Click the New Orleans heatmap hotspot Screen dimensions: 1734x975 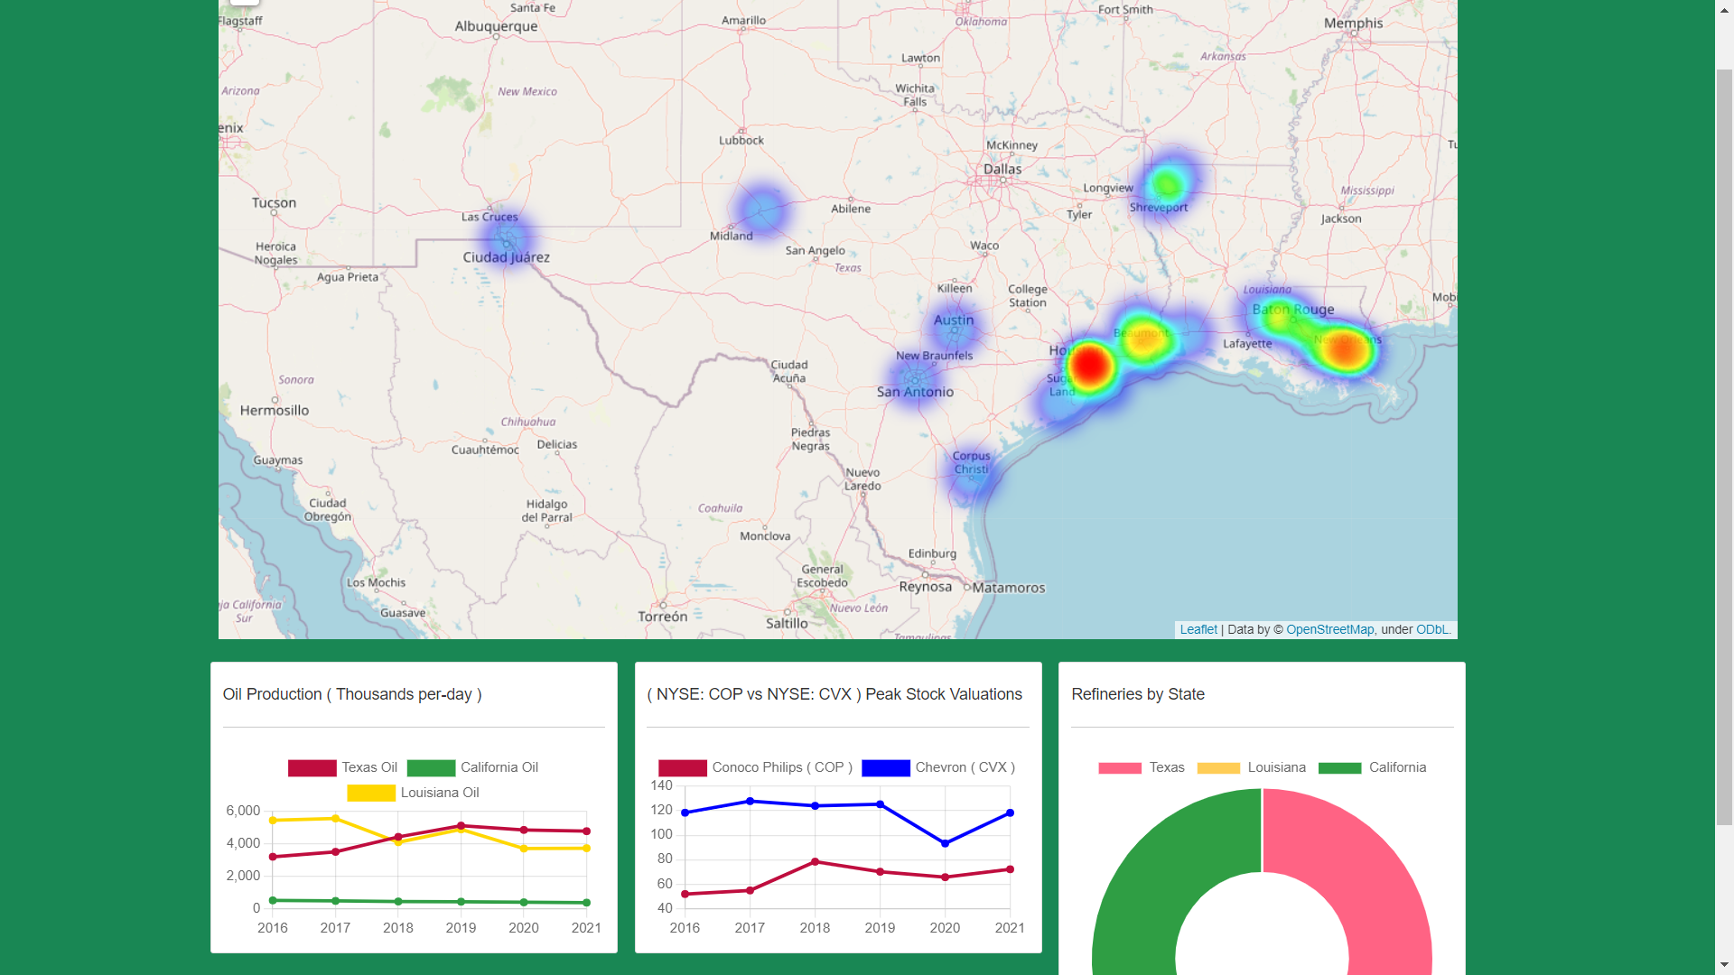click(x=1346, y=350)
